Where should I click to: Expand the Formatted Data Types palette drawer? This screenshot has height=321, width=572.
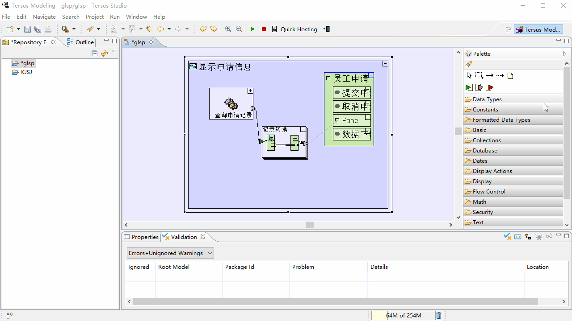click(x=513, y=120)
